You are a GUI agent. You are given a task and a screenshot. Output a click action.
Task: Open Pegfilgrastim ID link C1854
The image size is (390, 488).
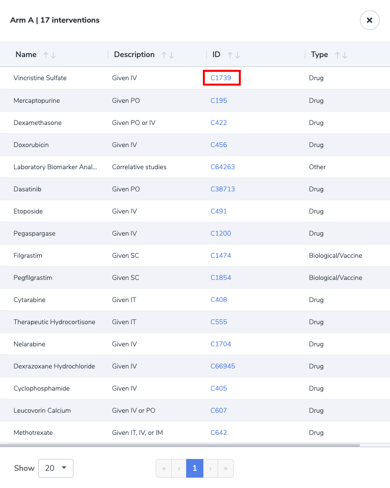click(221, 277)
